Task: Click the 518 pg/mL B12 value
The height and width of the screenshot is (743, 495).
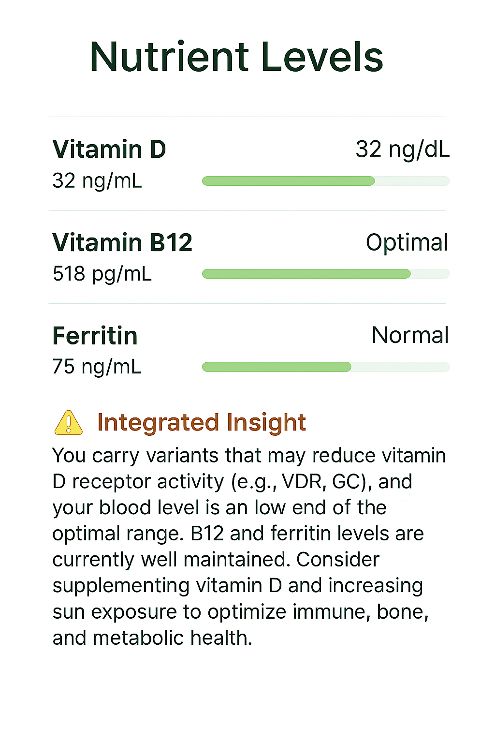Action: tap(102, 274)
